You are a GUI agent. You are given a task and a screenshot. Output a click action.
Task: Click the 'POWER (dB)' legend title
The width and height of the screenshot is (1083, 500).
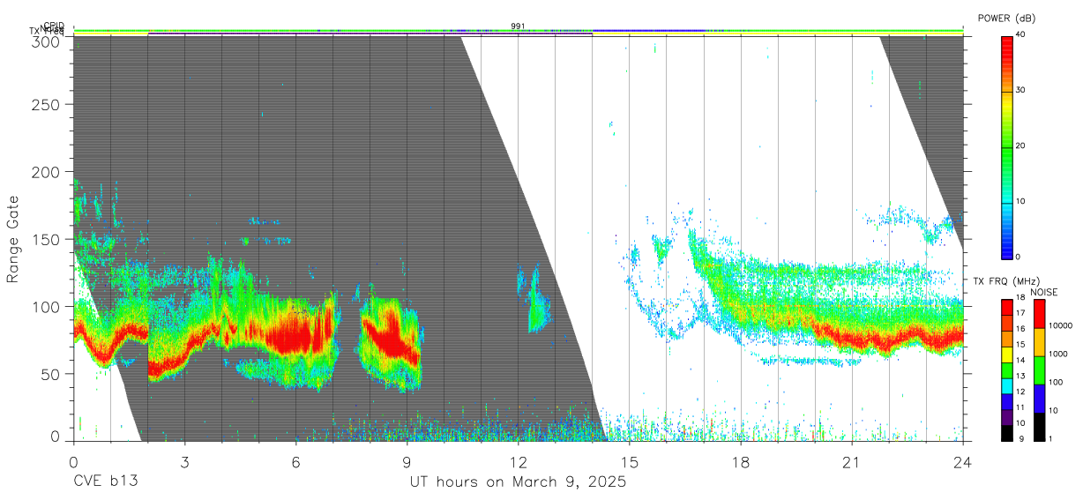point(1006,18)
